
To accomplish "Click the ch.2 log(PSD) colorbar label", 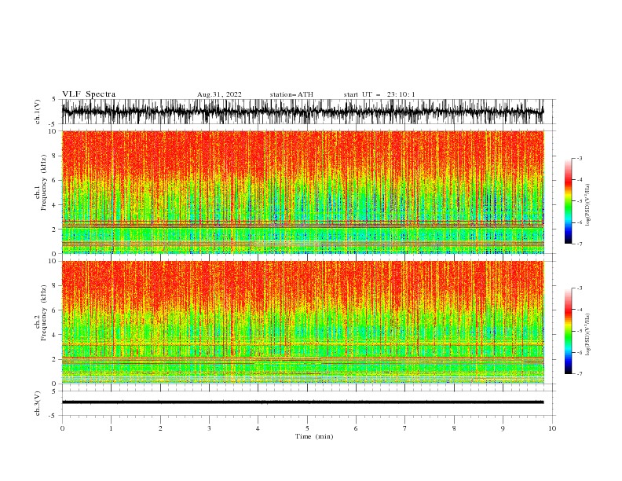I will [x=587, y=335].
